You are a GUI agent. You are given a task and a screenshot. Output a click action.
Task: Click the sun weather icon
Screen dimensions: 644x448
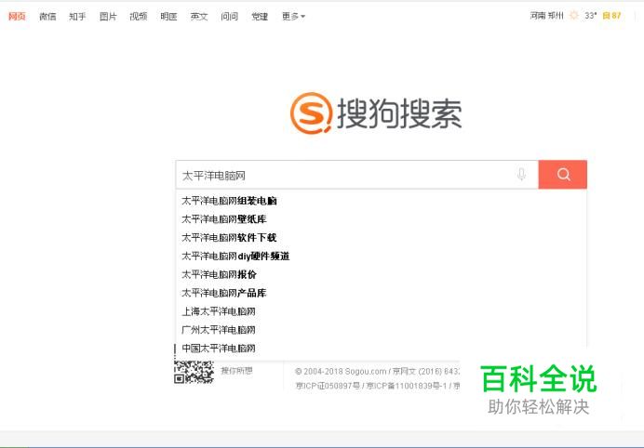point(574,16)
